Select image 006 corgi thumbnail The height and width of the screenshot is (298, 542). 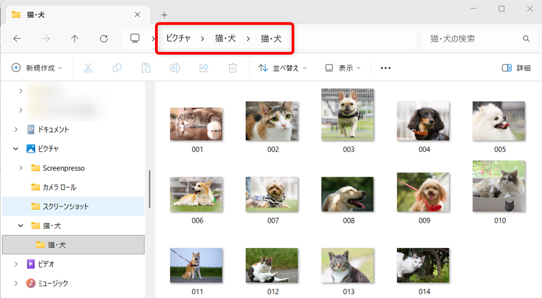pos(196,194)
